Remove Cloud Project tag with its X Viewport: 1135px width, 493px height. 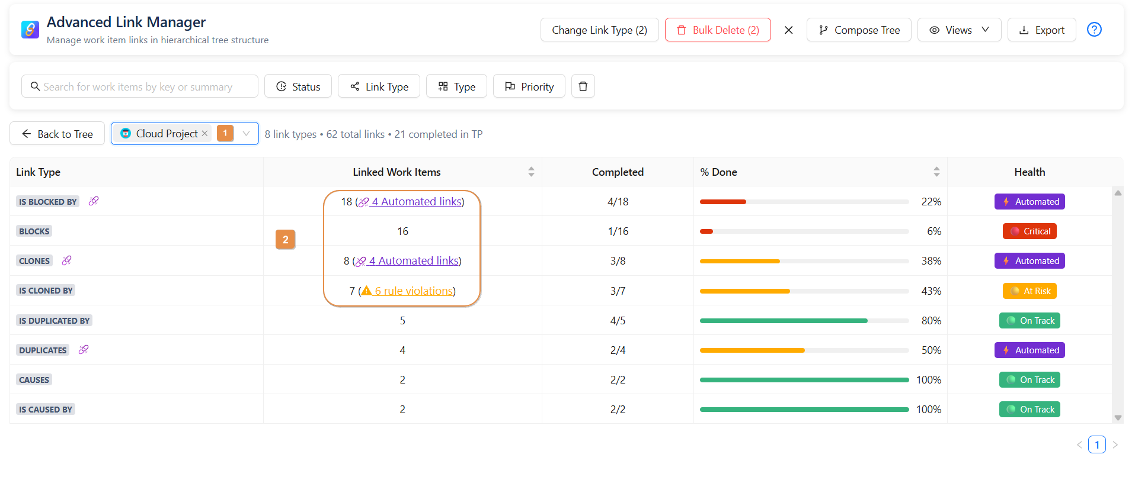(204, 134)
